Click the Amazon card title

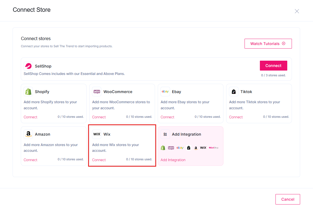tap(42, 134)
